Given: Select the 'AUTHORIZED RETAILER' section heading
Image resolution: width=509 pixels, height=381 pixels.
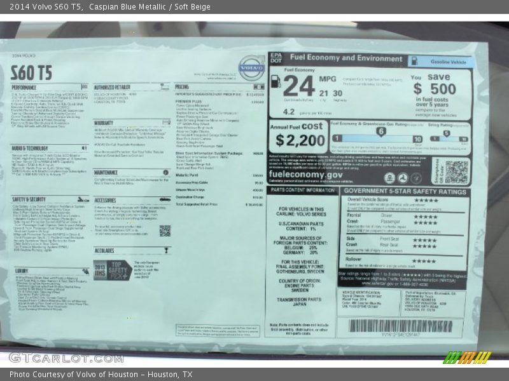Looking at the screenshot, I should (112, 87).
